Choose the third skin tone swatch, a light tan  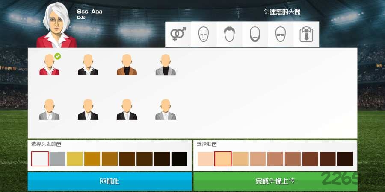[x=240, y=159]
